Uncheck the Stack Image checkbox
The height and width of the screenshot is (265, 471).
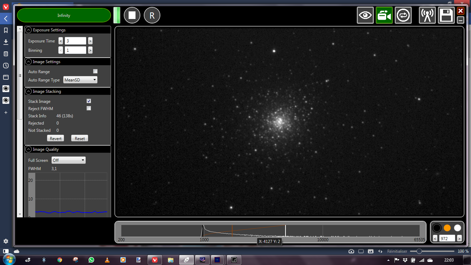pos(89,101)
